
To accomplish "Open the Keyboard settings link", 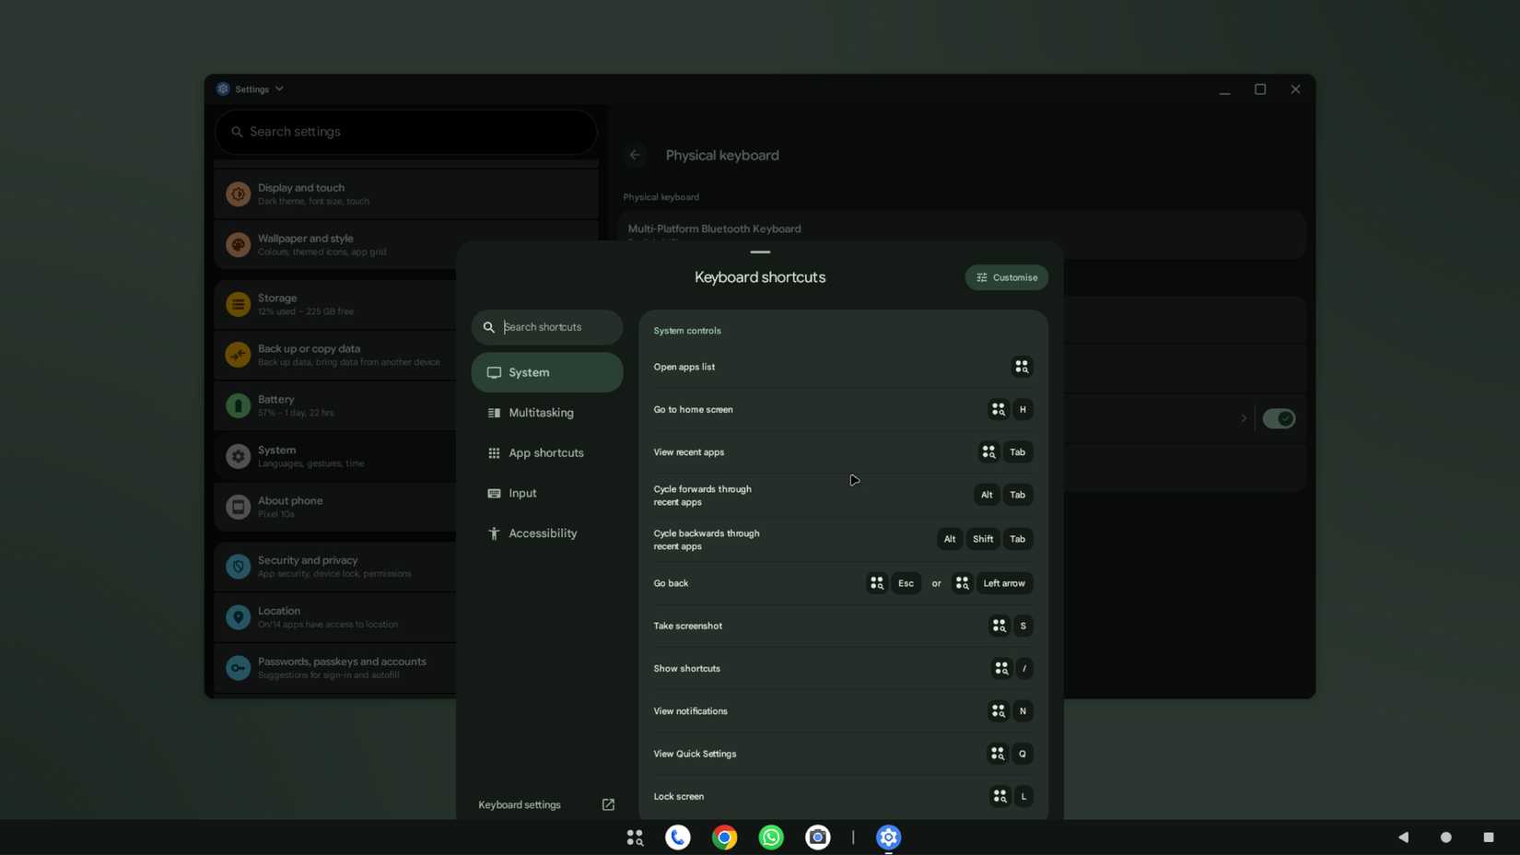I will click(x=519, y=804).
